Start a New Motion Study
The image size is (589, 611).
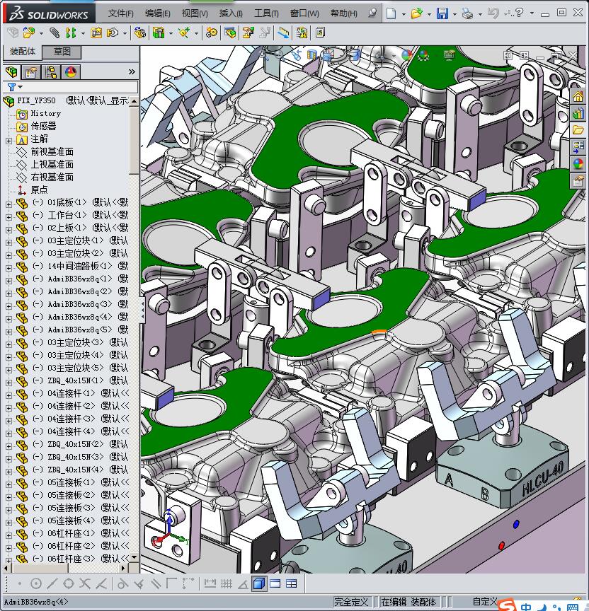(x=211, y=33)
